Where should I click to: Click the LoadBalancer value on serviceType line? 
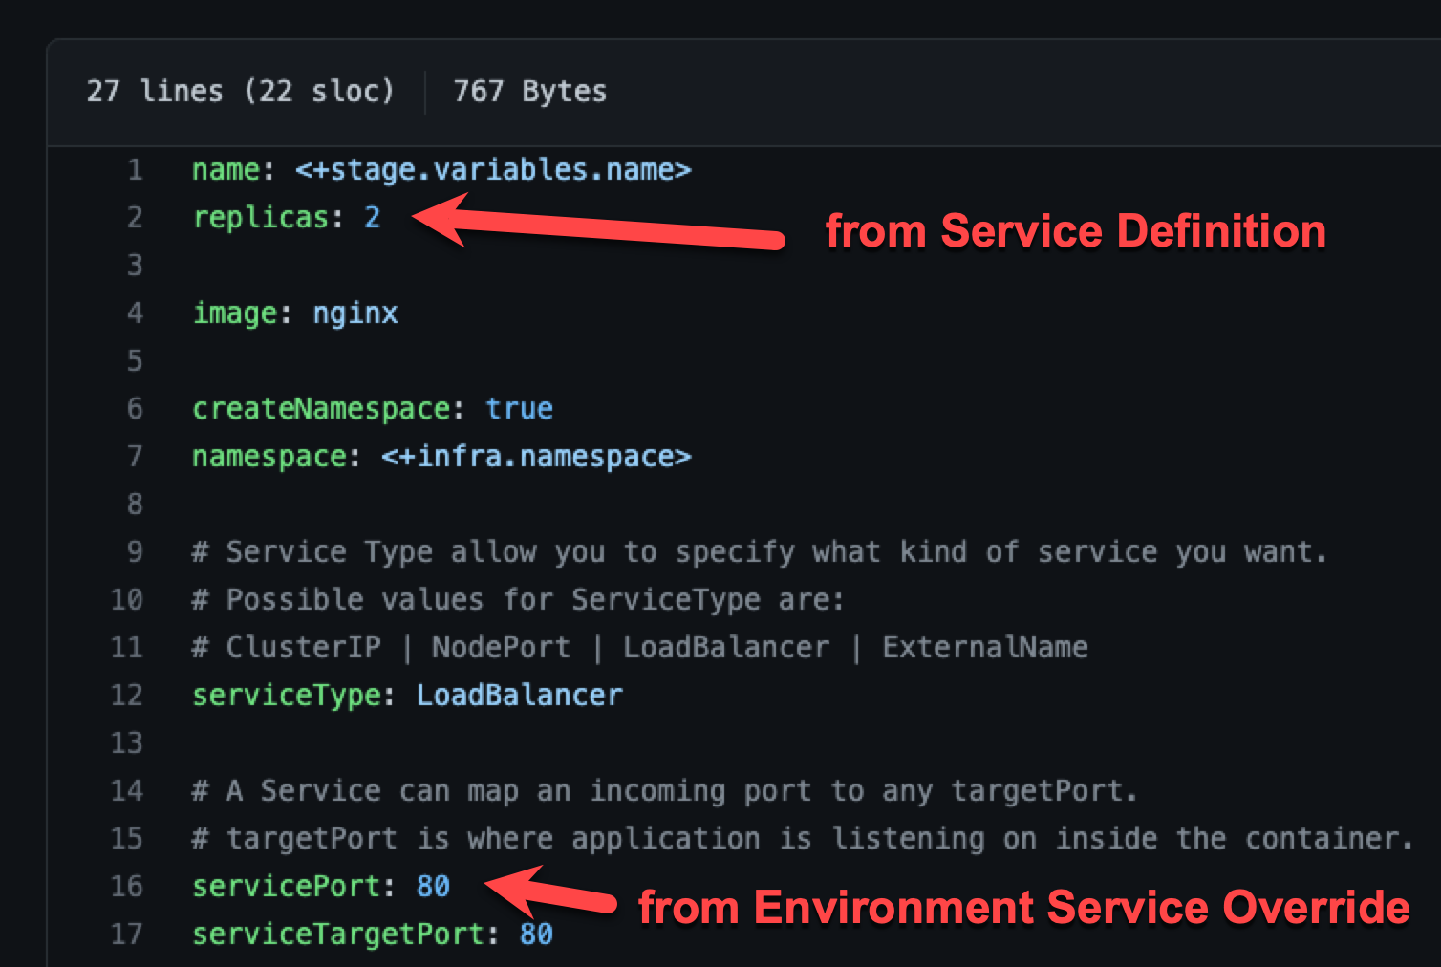pos(519,696)
